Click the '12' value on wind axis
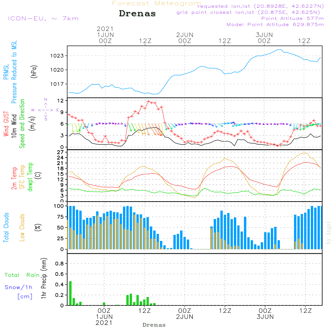The width and height of the screenshot is (336, 336). click(x=60, y=101)
